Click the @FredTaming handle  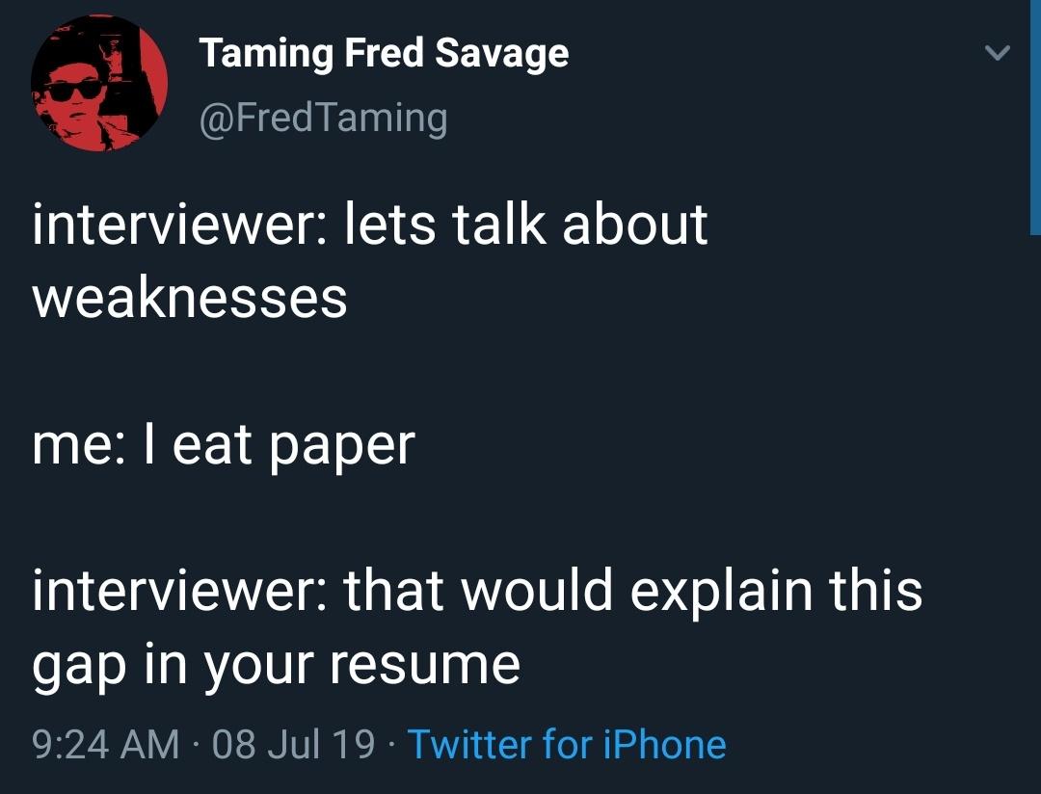click(x=323, y=118)
